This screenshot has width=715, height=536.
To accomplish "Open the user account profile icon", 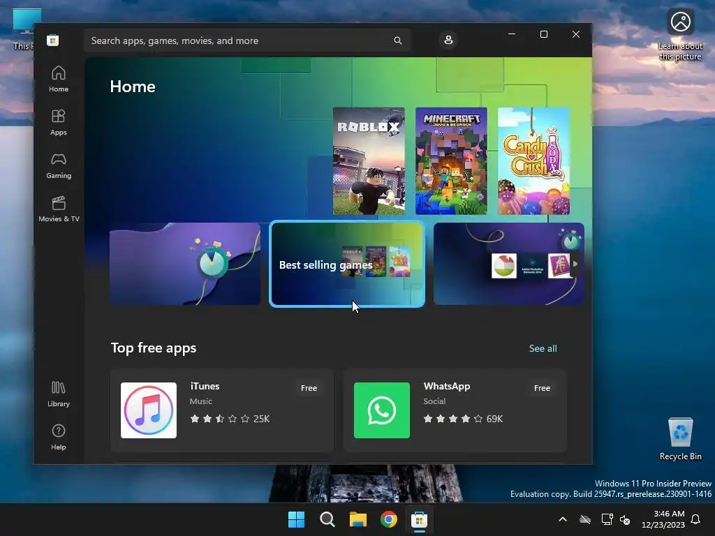I will (x=448, y=40).
